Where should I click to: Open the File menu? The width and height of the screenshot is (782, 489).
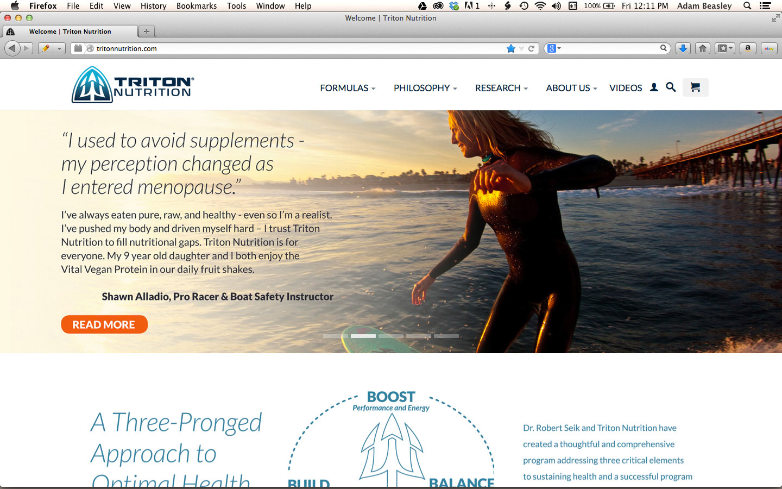click(x=73, y=6)
